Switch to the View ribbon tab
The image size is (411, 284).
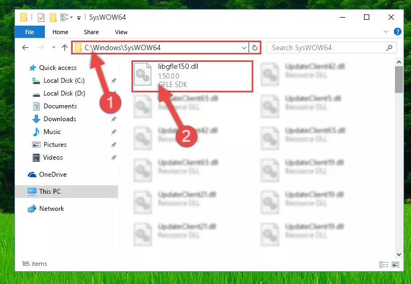point(121,32)
